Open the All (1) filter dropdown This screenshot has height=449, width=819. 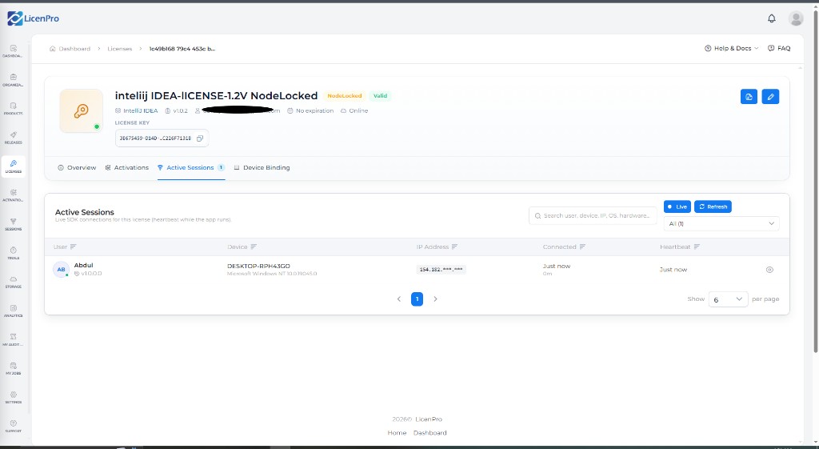click(721, 224)
